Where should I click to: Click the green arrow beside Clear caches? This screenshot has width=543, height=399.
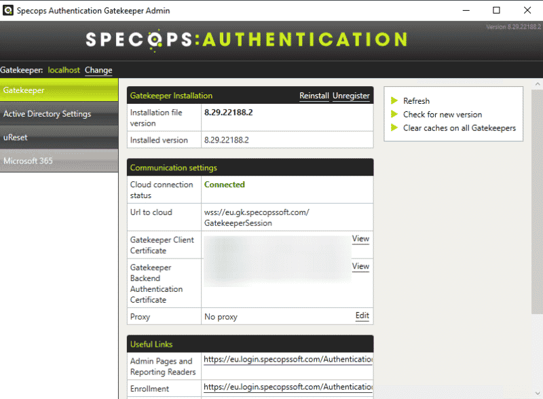[x=394, y=128]
